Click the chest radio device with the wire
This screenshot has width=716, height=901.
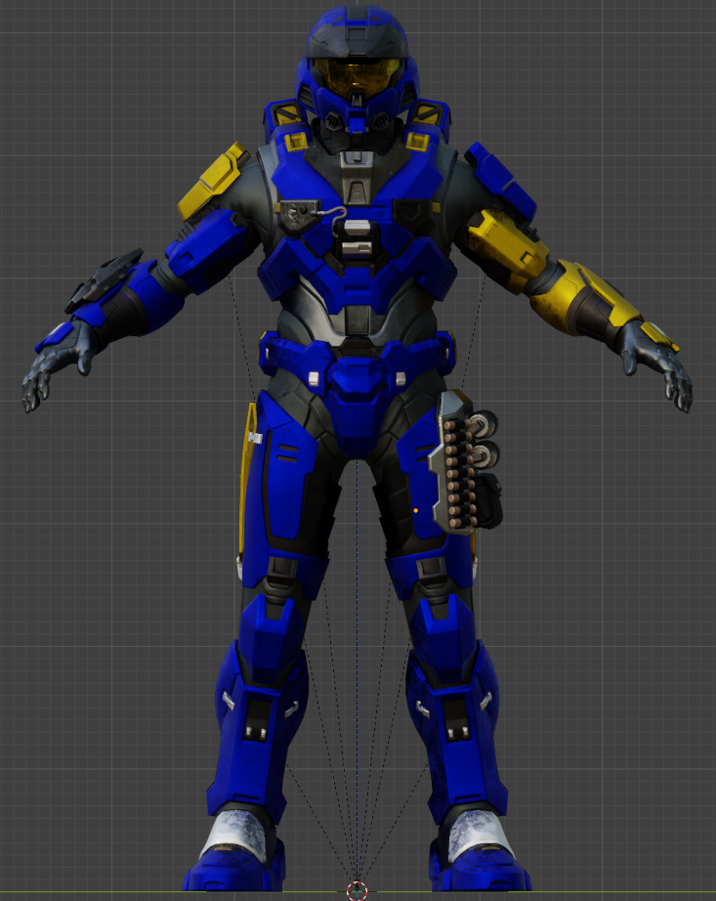(300, 216)
